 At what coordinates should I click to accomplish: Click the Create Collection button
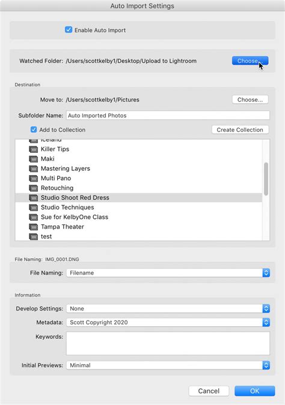[x=240, y=129]
